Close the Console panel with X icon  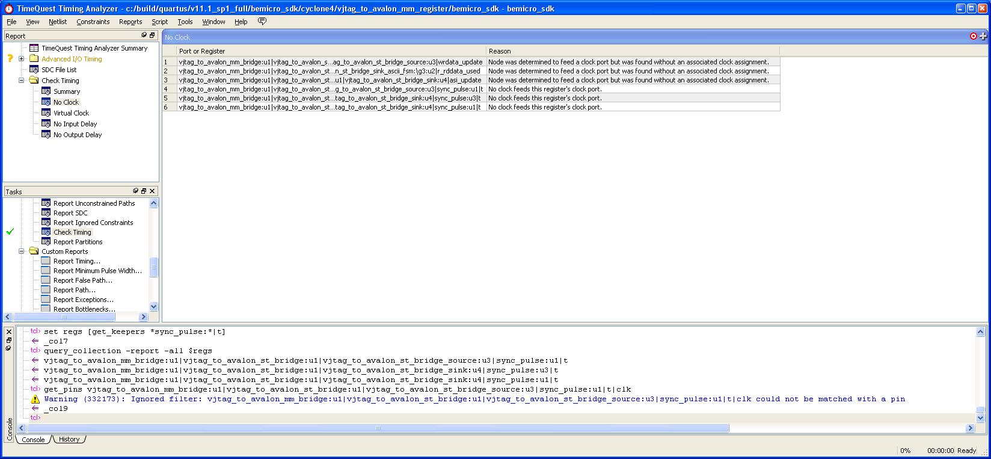pyautogui.click(x=8, y=332)
